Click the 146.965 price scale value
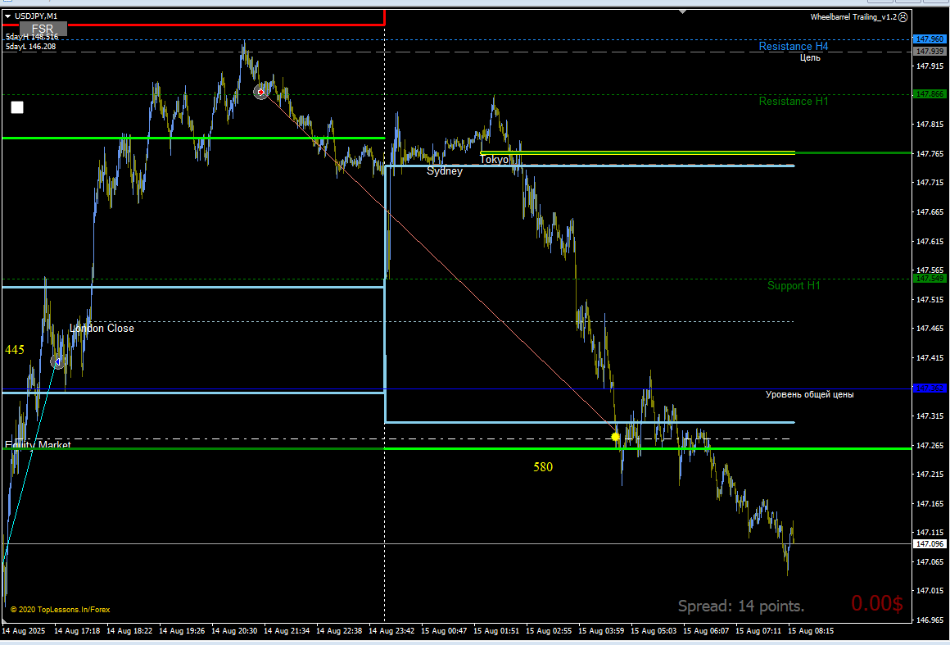 pyautogui.click(x=930, y=620)
